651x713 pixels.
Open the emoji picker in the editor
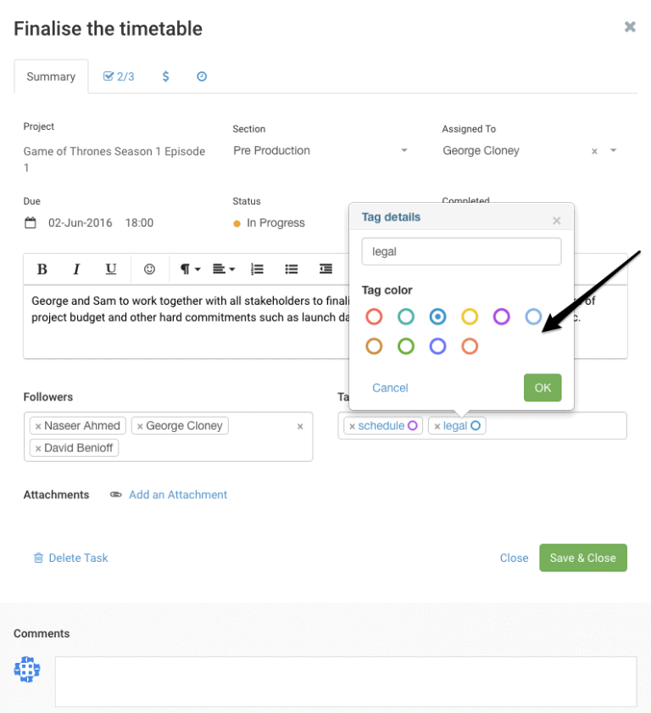[x=149, y=269]
